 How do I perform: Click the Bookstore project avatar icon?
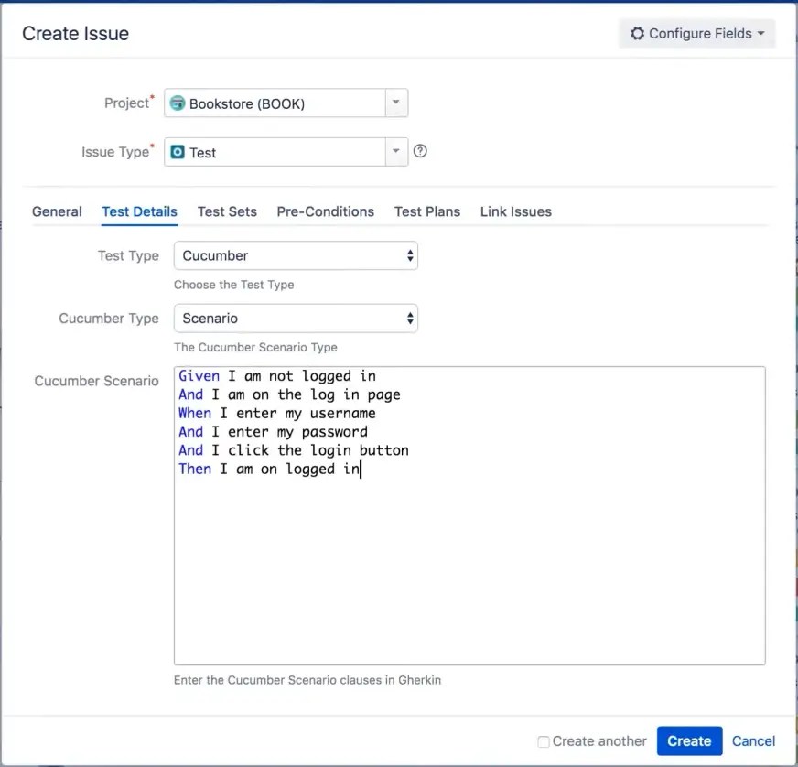(x=178, y=103)
